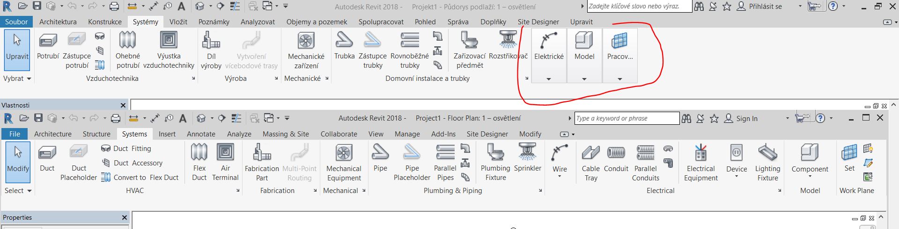The image size is (899, 229).
Task: Click the 'Type a keyword or phrase' field
Action: tap(627, 118)
